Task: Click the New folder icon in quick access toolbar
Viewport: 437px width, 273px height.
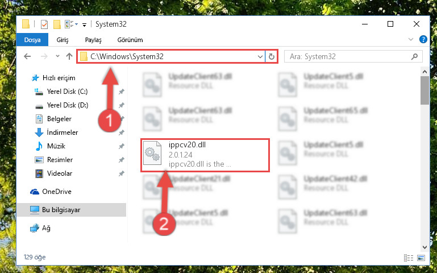Action: (57, 24)
